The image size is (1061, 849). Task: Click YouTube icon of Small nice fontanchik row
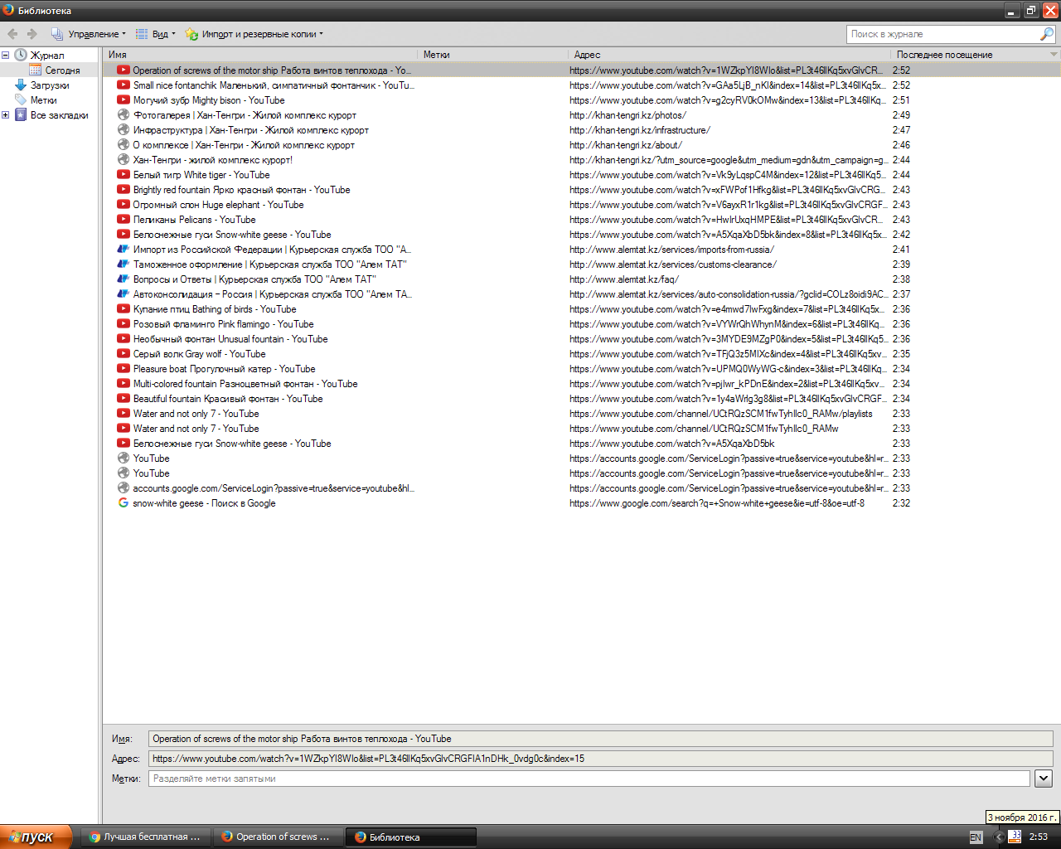click(x=124, y=85)
